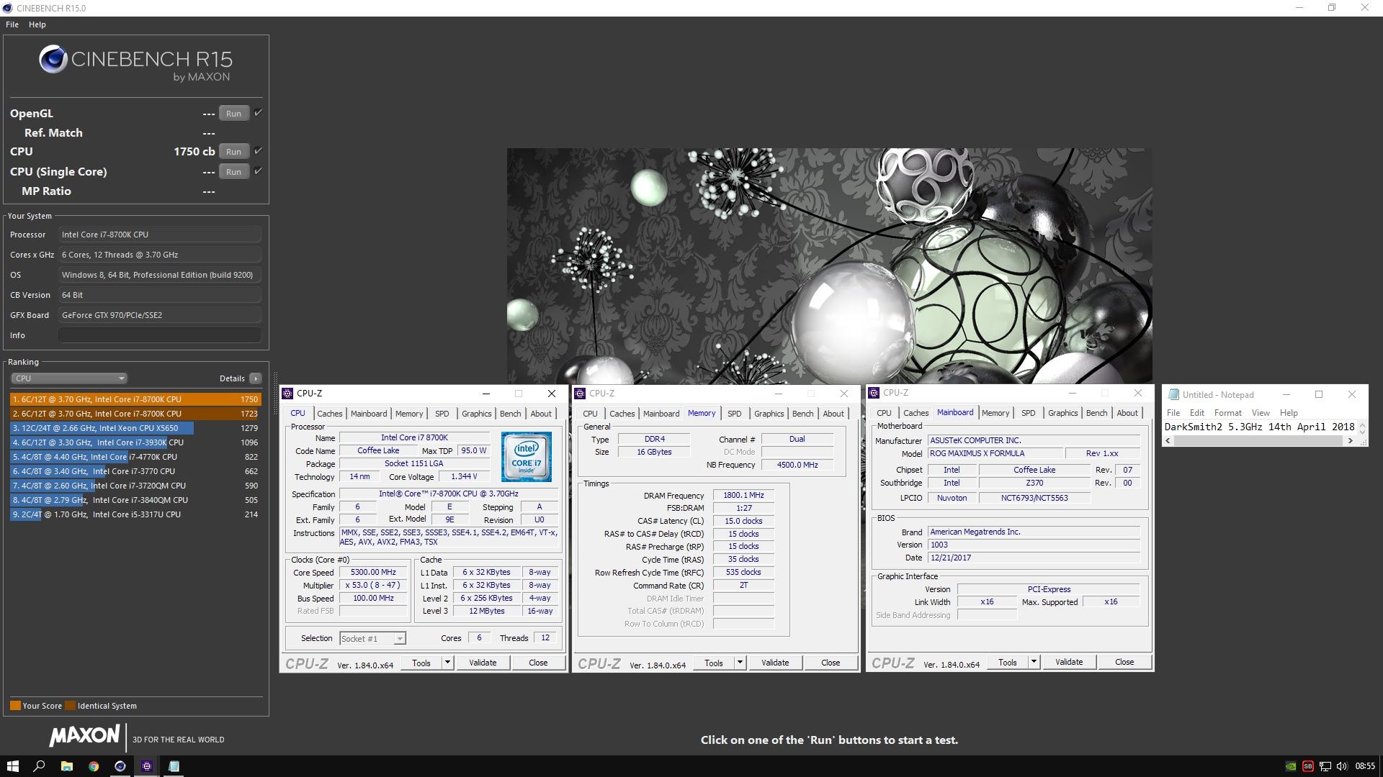This screenshot has width=1383, height=777.
Task: Click the CPU-Z icon in Memory window title bar
Action: pyautogui.click(x=580, y=394)
